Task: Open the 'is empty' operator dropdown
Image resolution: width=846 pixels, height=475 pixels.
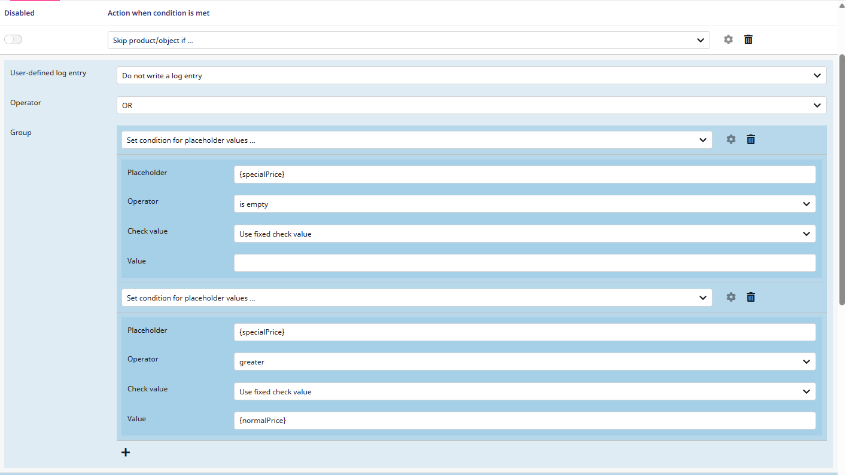Action: tap(524, 204)
